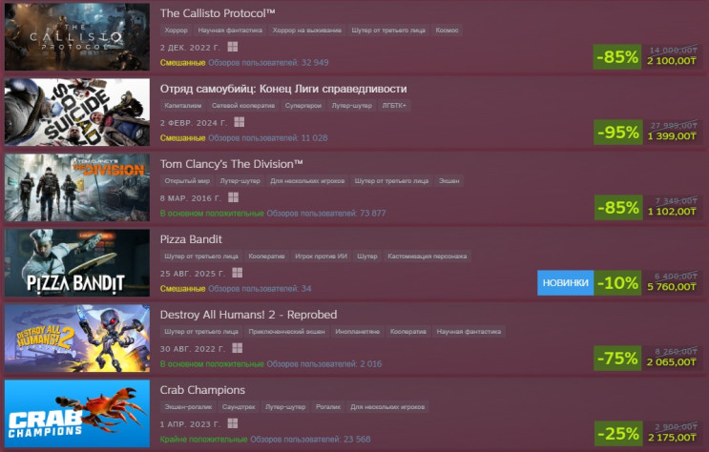Click the Windows icon in The Division row
Image resolution: width=709 pixels, height=452 pixels.
click(x=234, y=197)
